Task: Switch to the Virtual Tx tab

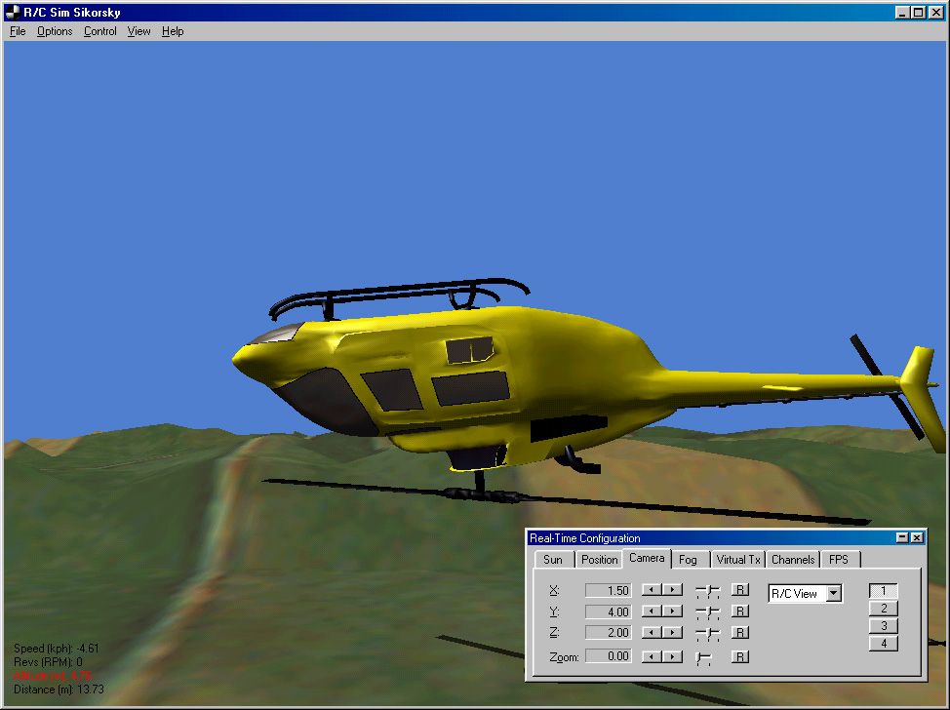Action: pos(738,560)
